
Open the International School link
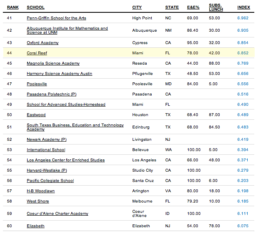[46, 150]
